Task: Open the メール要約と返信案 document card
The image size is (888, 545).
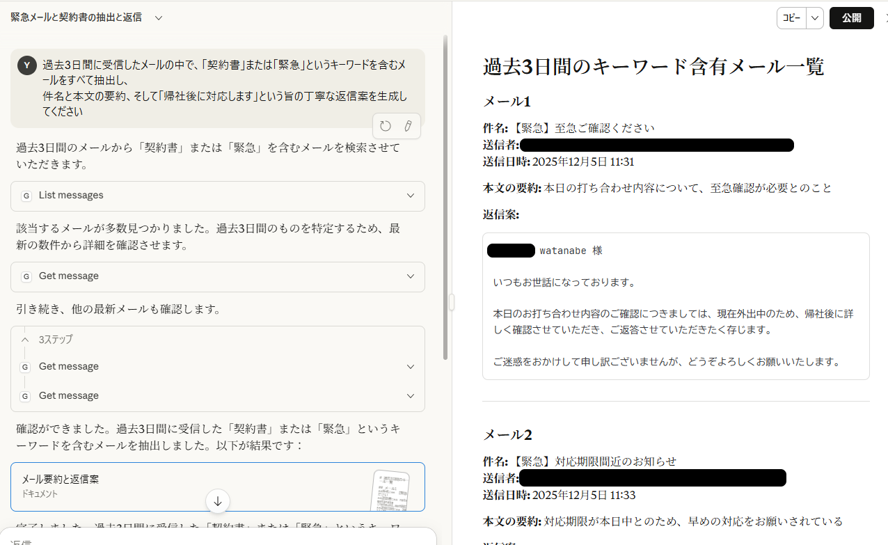Action: (x=188, y=486)
